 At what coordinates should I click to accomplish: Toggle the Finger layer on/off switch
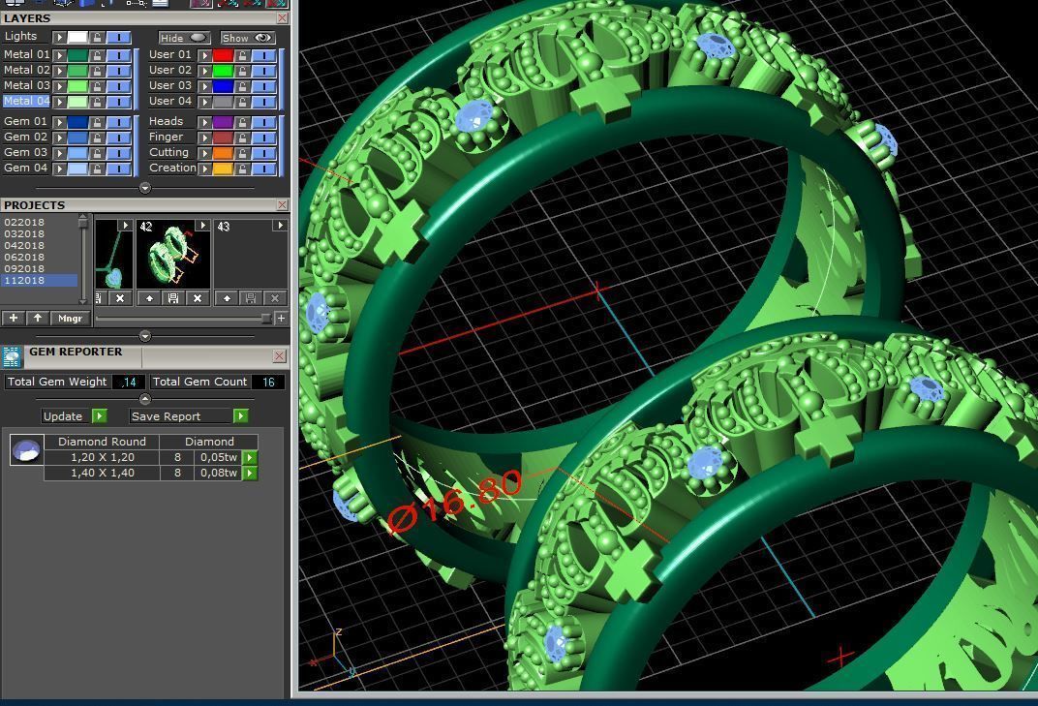[x=264, y=138]
